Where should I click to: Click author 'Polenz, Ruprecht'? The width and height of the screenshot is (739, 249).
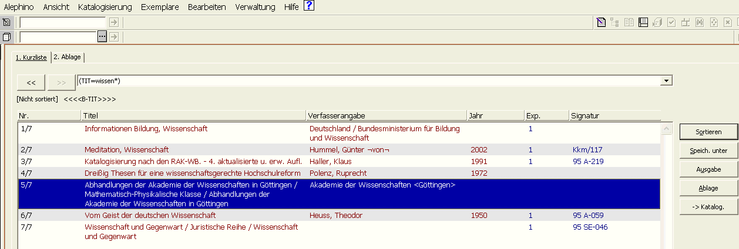pos(338,173)
